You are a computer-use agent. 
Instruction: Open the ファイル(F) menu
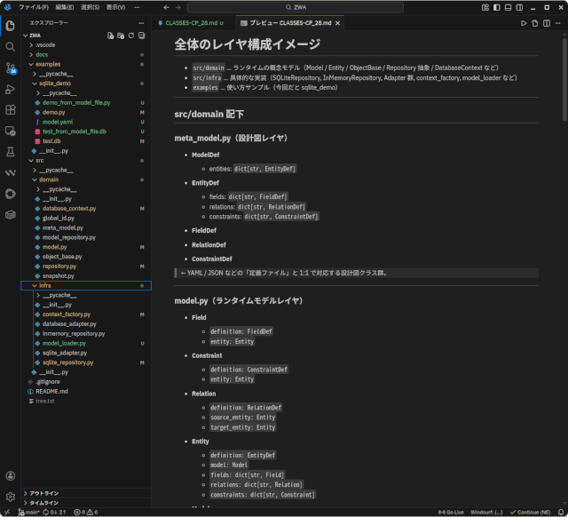[x=34, y=6]
